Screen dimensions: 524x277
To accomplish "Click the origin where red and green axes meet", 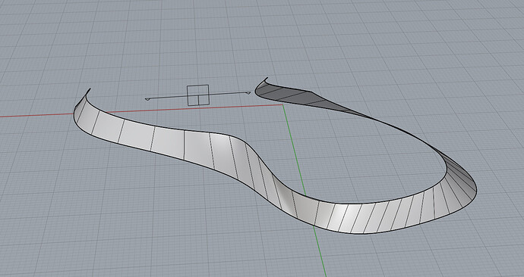I will click(283, 105).
